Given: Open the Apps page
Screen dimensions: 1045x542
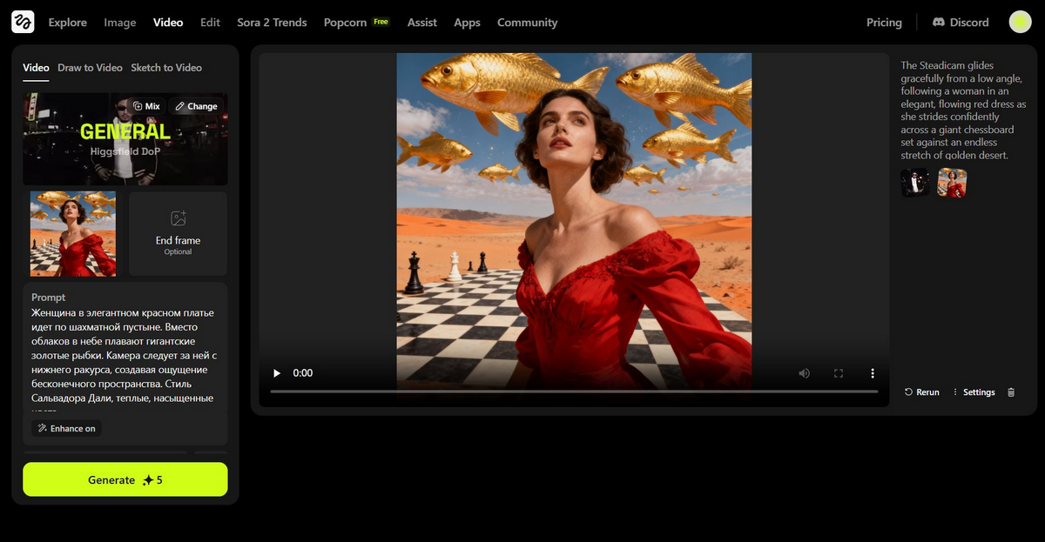Looking at the screenshot, I should 467,23.
